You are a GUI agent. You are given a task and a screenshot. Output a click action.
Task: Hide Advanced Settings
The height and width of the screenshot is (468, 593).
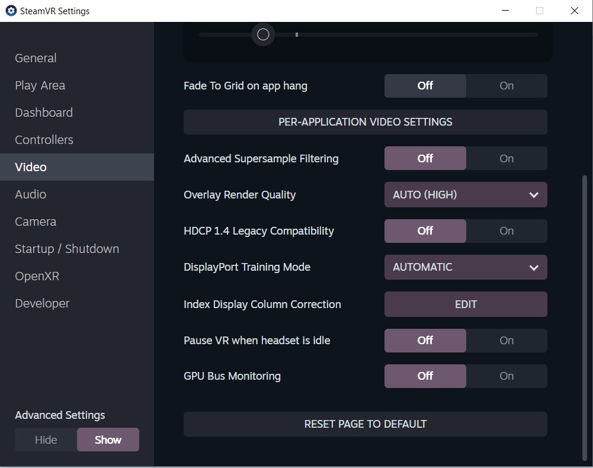(46, 440)
